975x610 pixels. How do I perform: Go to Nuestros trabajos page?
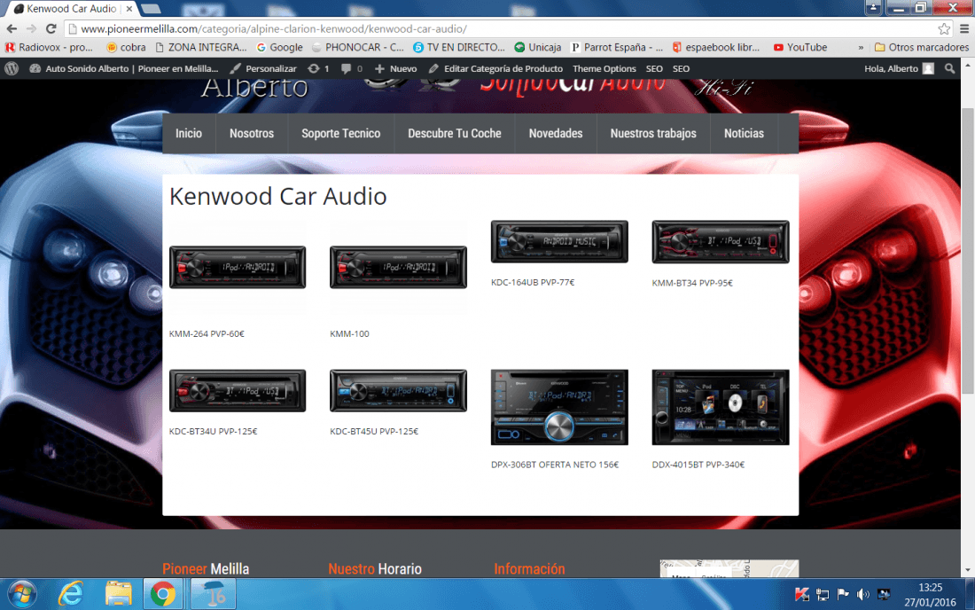(653, 133)
